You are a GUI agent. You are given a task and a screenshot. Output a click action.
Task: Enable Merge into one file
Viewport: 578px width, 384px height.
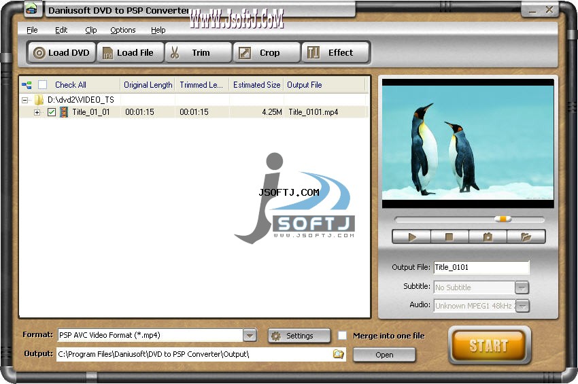coord(343,335)
